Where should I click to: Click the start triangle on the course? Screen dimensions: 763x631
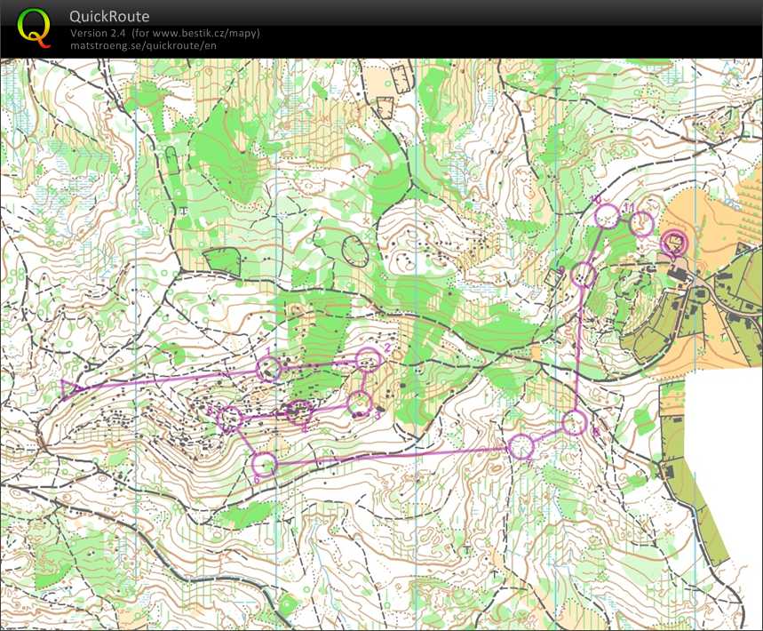click(70, 387)
